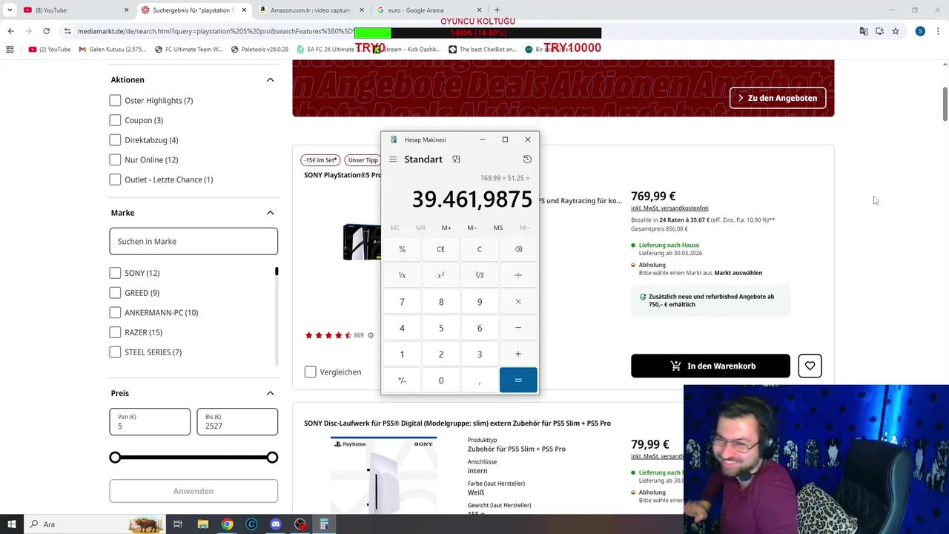The height and width of the screenshot is (534, 949).
Task: Click the PS5 disc drive product thumbnail
Action: click(x=383, y=475)
